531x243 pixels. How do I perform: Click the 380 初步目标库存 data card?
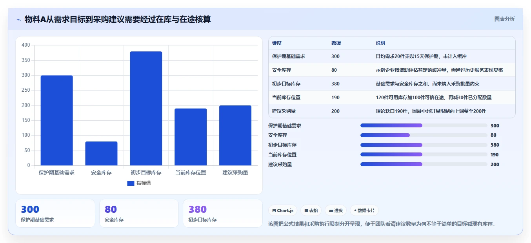coord(223,213)
